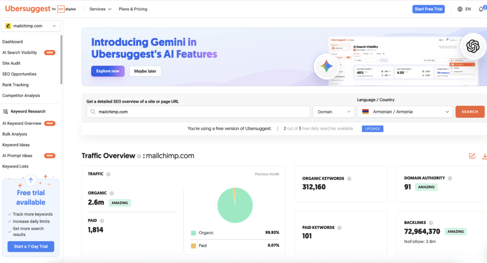Click the organic keywords value 312,160
Screen dimensions: 487x263
click(314, 187)
